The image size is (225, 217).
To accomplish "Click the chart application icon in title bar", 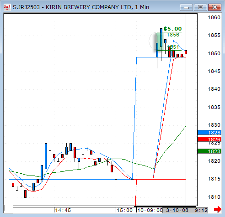I will (x=7, y=7).
